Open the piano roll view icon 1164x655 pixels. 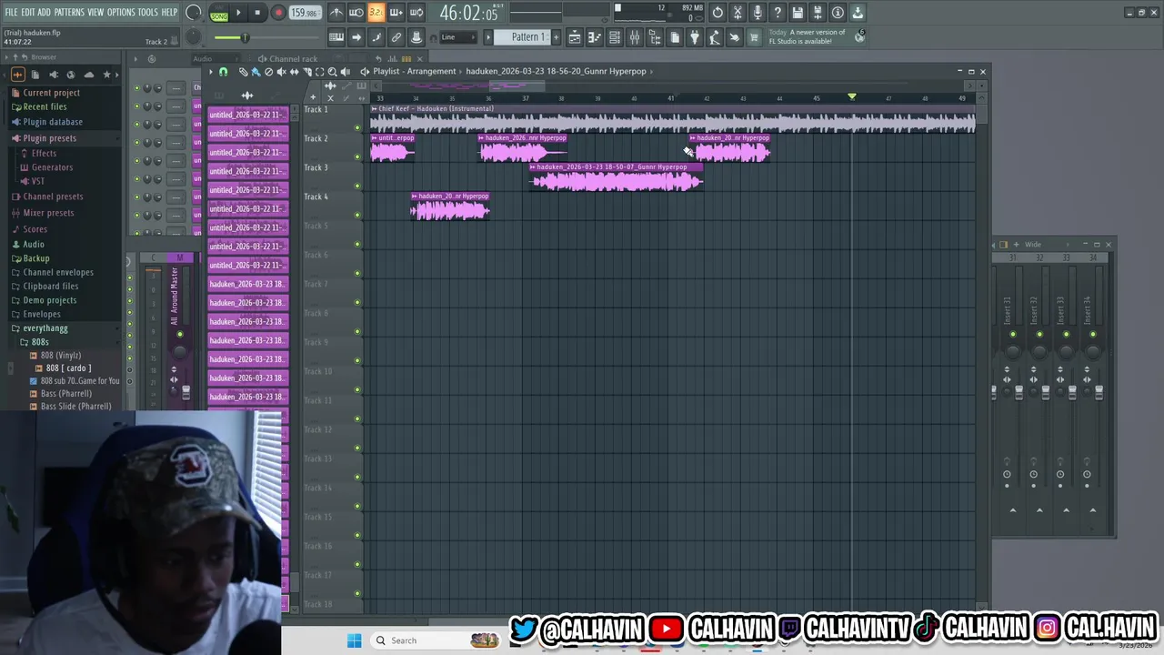[x=595, y=37]
